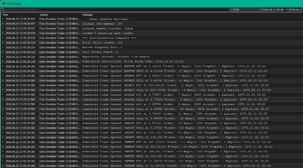This screenshot has width=303, height=168.
Task: Select the CHFHUF SELL at 380.85200 row
Action: [151, 147]
